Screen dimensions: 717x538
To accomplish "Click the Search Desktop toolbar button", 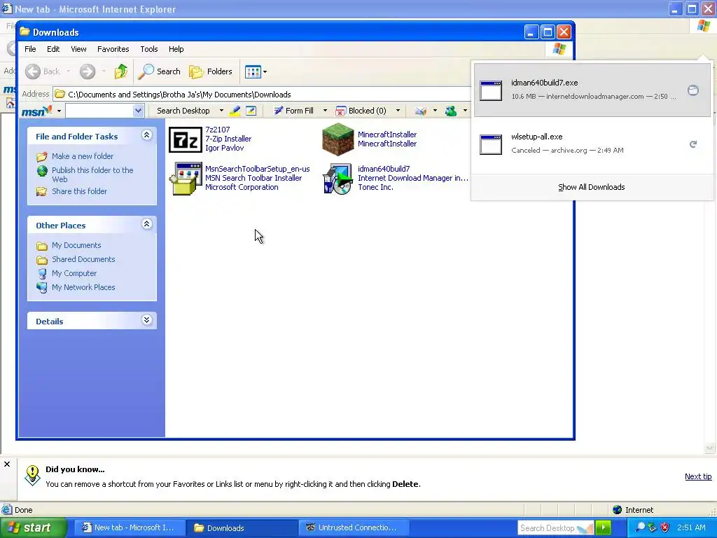I will pos(183,111).
